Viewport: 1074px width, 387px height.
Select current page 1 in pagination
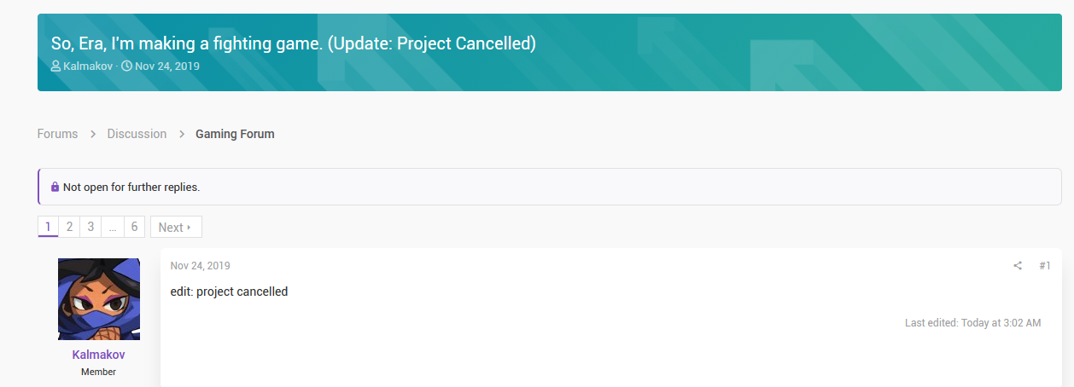48,227
